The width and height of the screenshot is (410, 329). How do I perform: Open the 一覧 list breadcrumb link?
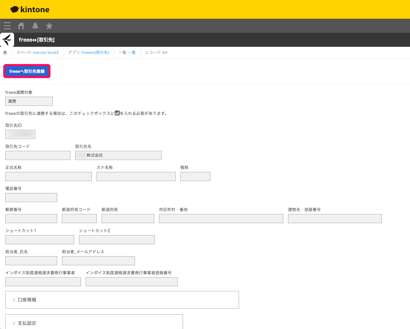coord(132,52)
